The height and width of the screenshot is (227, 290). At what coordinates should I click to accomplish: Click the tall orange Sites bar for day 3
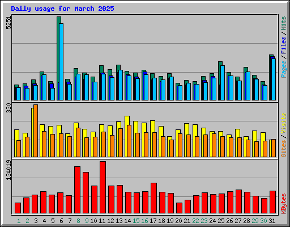[36, 131]
